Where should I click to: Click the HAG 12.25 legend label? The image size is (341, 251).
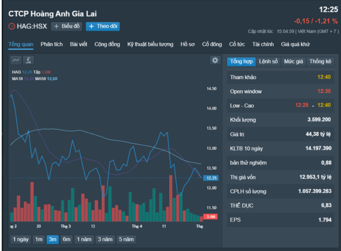tap(22, 72)
